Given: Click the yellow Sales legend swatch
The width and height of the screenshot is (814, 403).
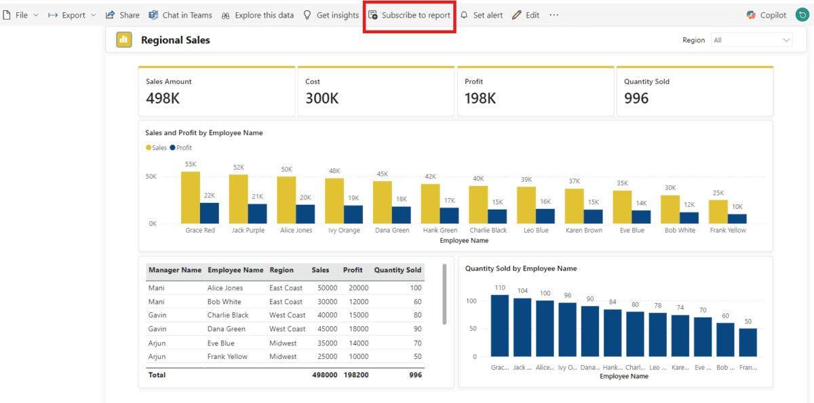Looking at the screenshot, I should (x=149, y=147).
